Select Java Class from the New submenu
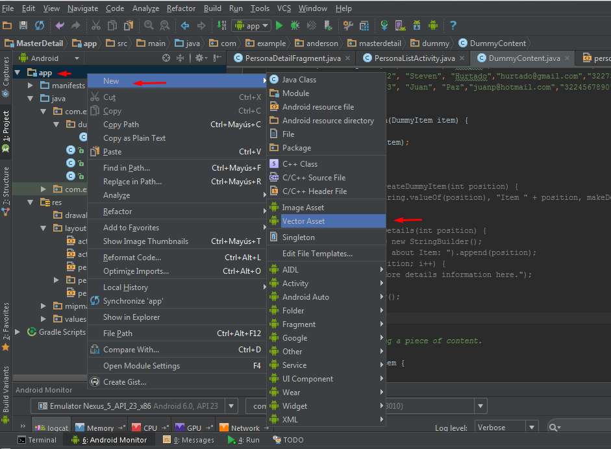Viewport: 611px width, 449px height. [299, 79]
